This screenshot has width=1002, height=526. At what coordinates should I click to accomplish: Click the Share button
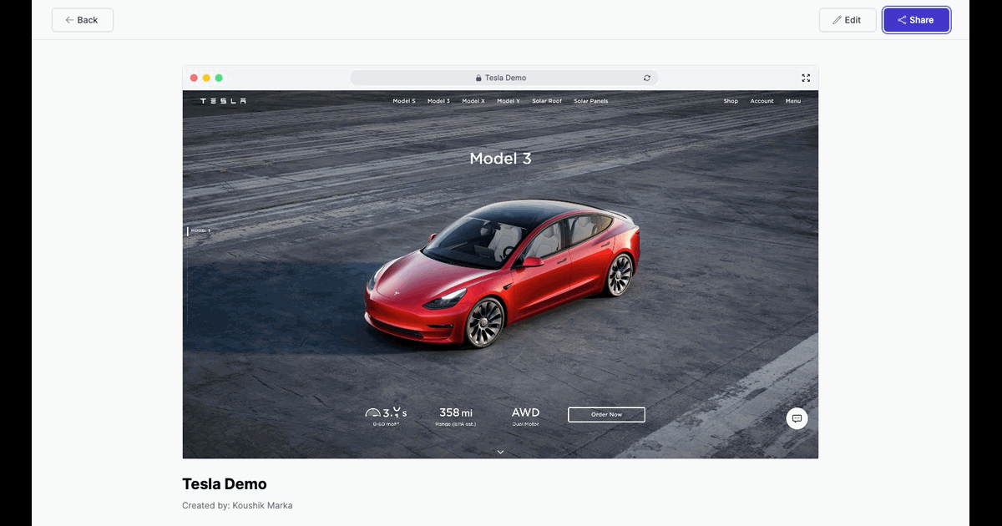pyautogui.click(x=917, y=20)
